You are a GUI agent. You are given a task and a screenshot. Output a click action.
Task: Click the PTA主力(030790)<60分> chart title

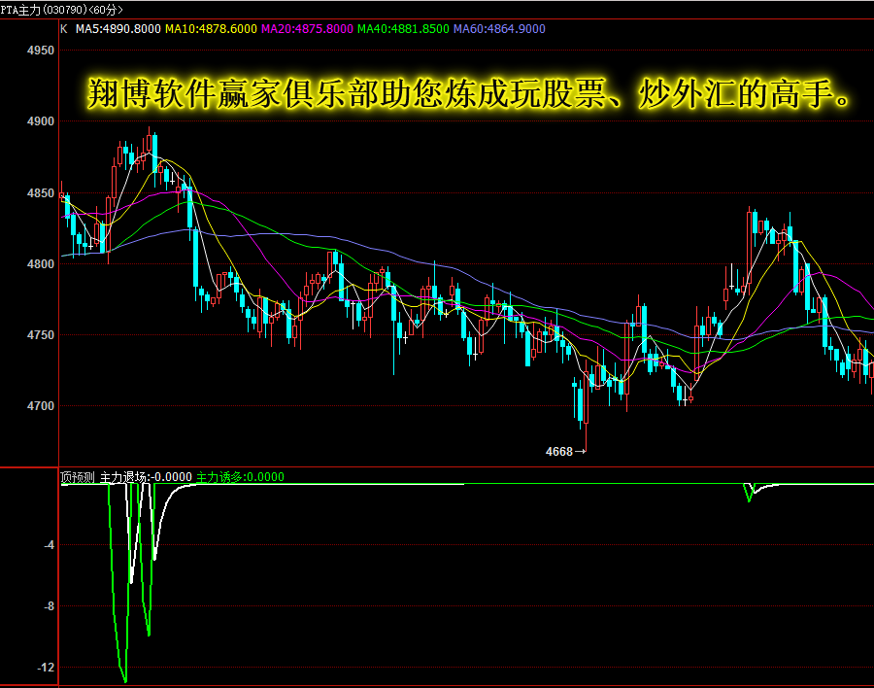[x=62, y=10]
